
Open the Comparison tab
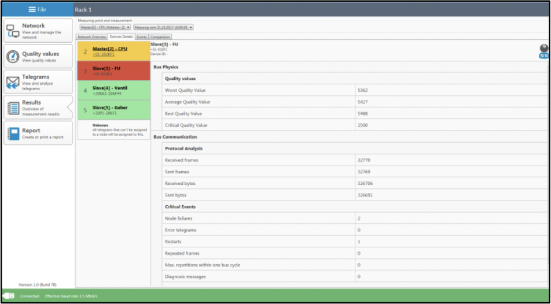tap(160, 37)
